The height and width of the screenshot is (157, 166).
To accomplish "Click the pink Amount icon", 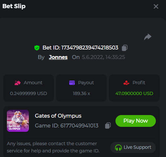I will [17, 83].
